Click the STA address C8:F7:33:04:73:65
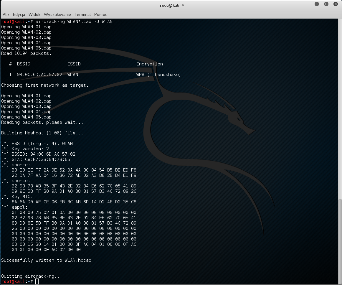Image resolution: width=342 pixels, height=285 pixels. point(47,159)
